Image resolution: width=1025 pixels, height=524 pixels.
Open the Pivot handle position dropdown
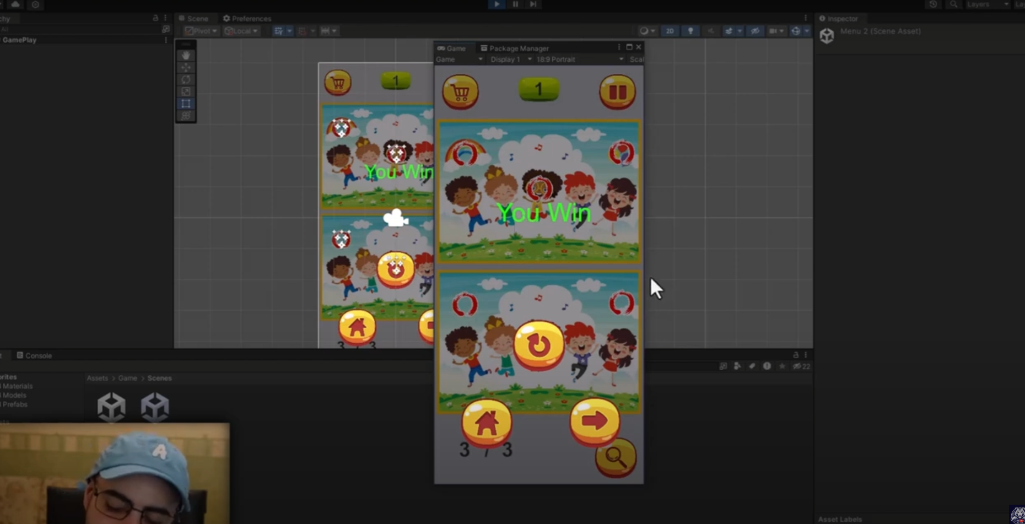click(201, 31)
